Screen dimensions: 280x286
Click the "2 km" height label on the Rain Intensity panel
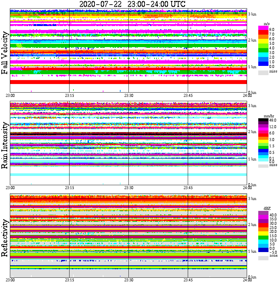252,132
